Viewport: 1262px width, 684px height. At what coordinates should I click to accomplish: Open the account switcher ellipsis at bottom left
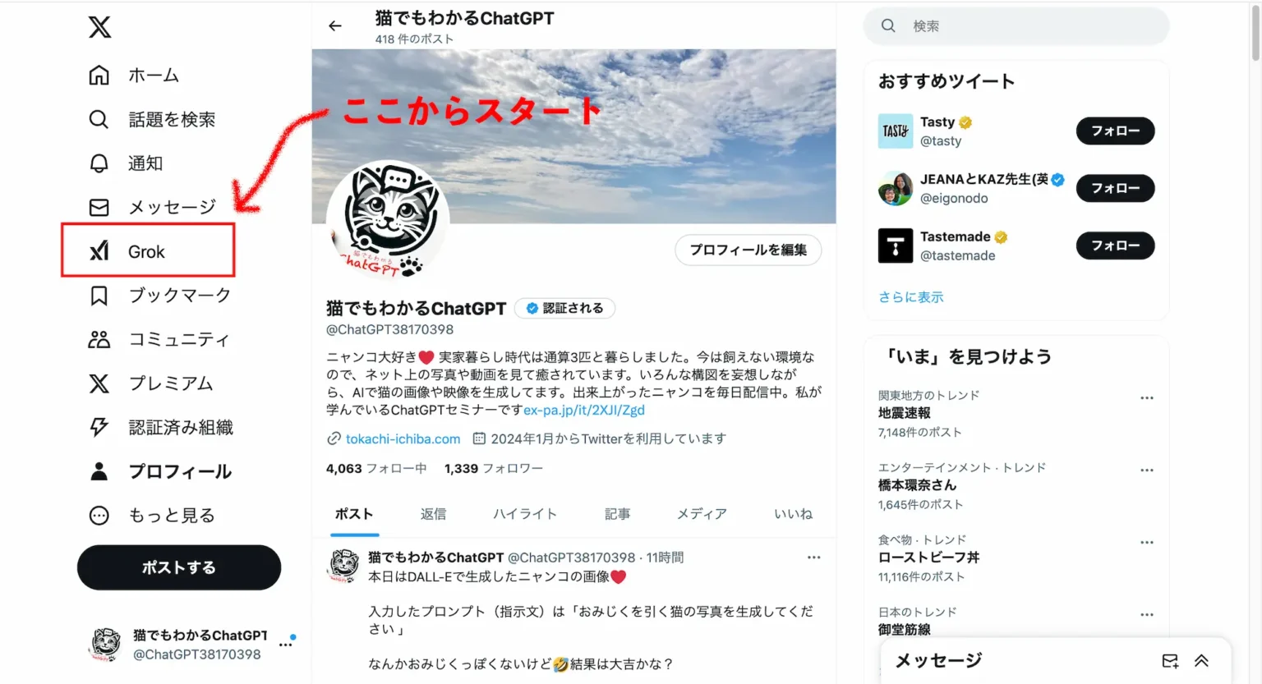(x=286, y=645)
